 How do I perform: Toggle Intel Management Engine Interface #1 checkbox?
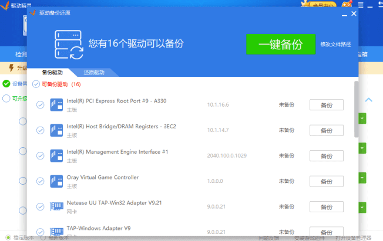[x=41, y=155]
